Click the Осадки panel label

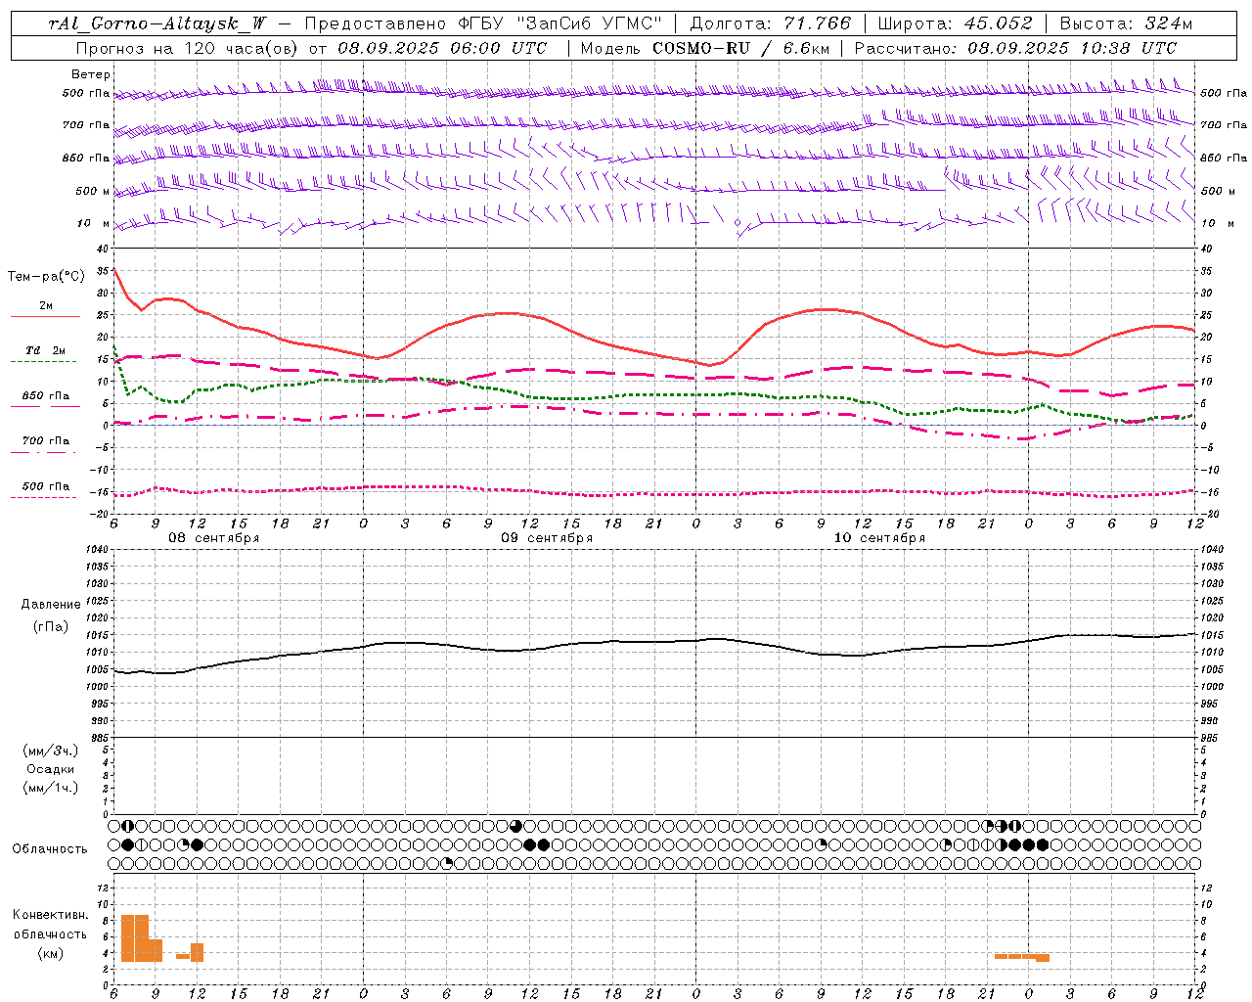tap(51, 769)
